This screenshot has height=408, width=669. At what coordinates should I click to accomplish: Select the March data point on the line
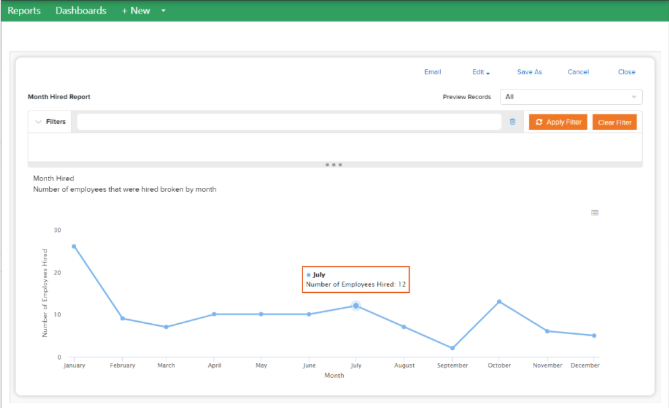[166, 327]
